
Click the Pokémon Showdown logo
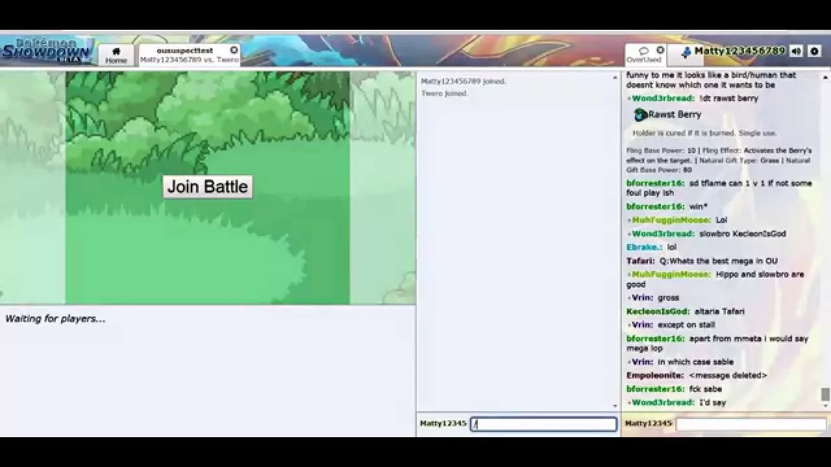[x=47, y=51]
